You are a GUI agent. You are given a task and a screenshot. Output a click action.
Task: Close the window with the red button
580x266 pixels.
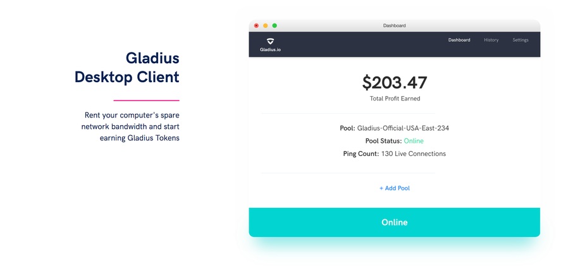(x=256, y=25)
